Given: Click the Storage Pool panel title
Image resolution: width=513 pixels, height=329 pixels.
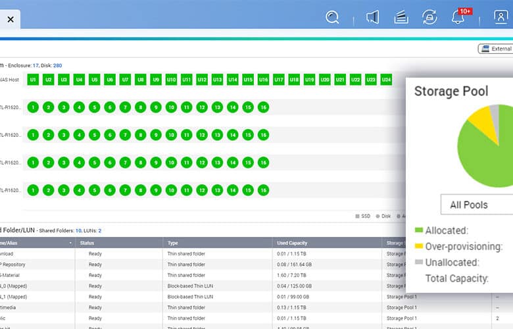Looking at the screenshot, I should click(x=451, y=91).
